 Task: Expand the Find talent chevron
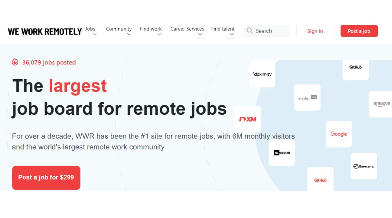click(232, 34)
